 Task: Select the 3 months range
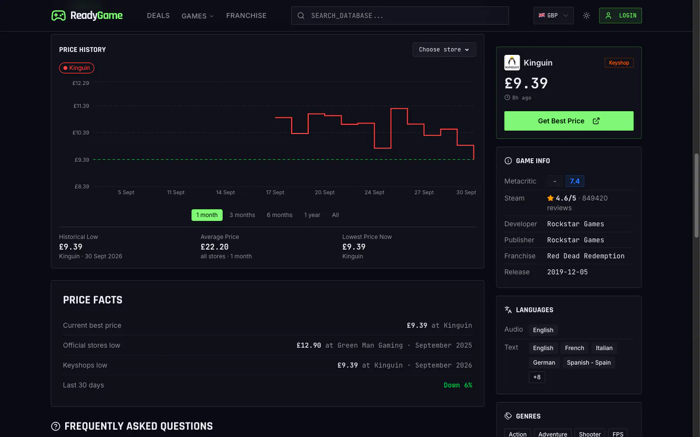tap(242, 215)
